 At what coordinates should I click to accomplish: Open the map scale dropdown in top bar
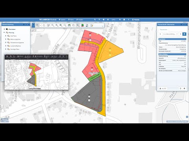114,20
